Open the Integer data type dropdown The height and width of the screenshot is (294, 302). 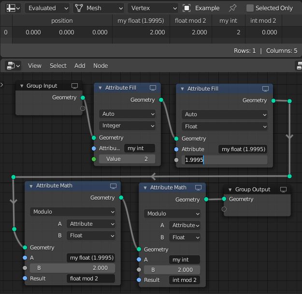(127, 125)
